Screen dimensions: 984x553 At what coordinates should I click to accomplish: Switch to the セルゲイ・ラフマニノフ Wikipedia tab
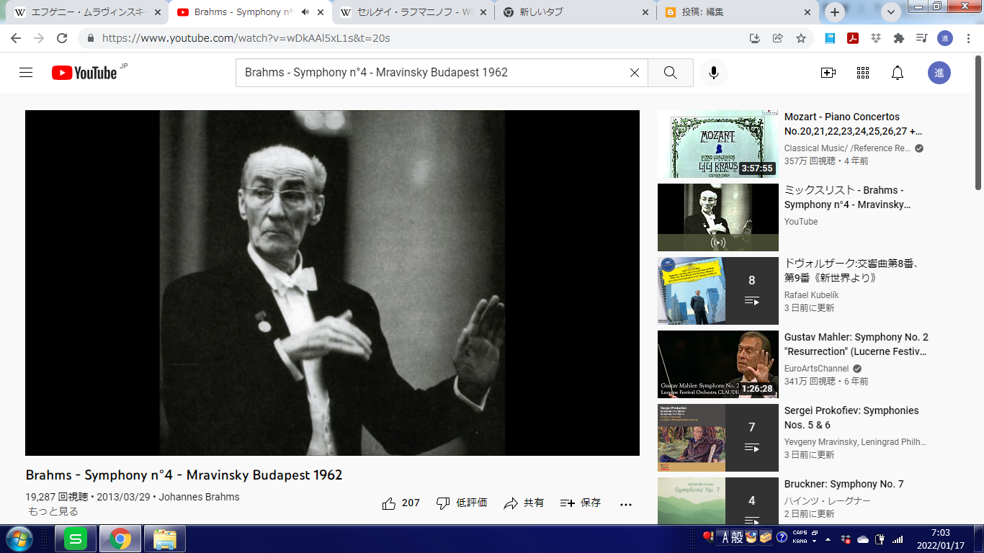pos(412,12)
